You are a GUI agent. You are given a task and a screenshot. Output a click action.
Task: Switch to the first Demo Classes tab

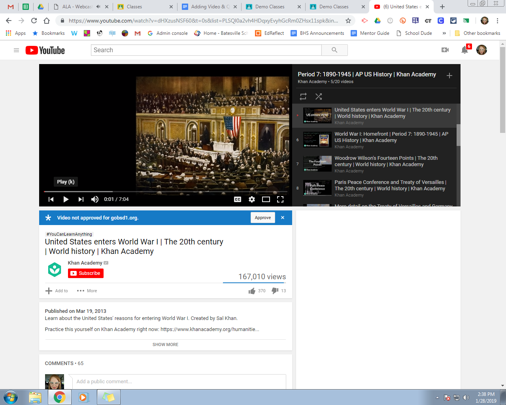(273, 7)
